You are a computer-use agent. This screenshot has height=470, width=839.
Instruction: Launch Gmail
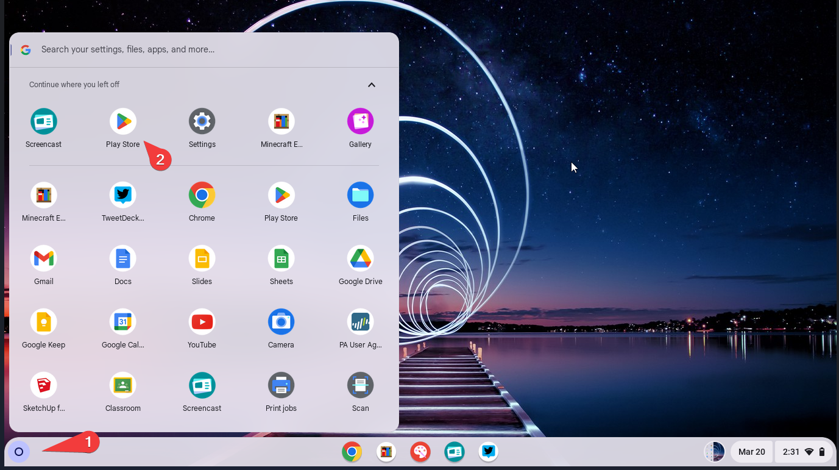[43, 258]
